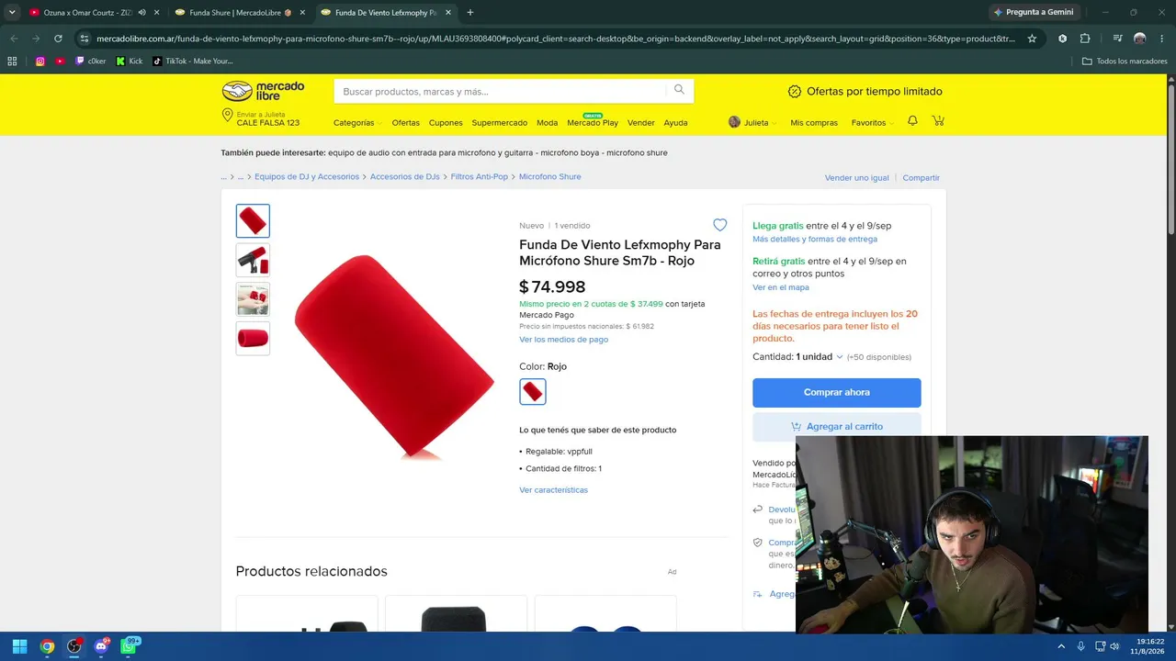The image size is (1176, 661).
Task: Open the Cupones menu item
Action: click(446, 123)
